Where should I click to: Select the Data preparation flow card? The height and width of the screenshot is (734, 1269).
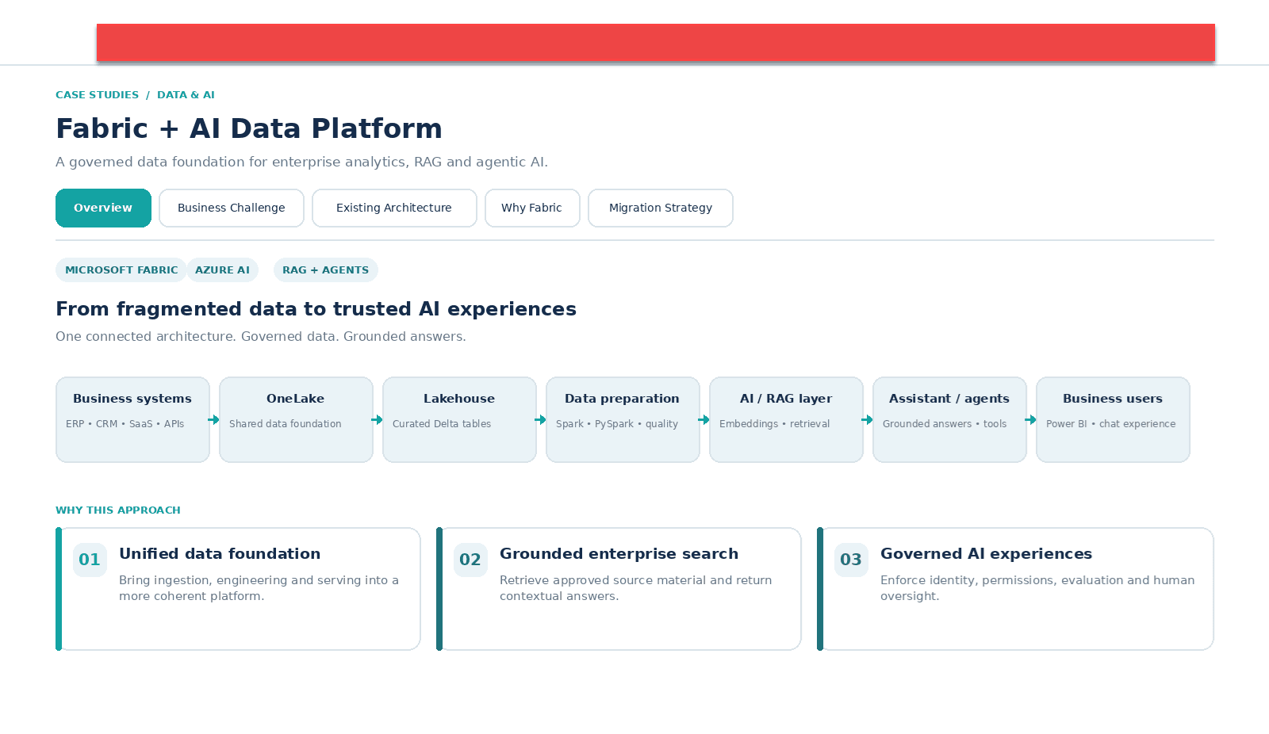(x=623, y=419)
